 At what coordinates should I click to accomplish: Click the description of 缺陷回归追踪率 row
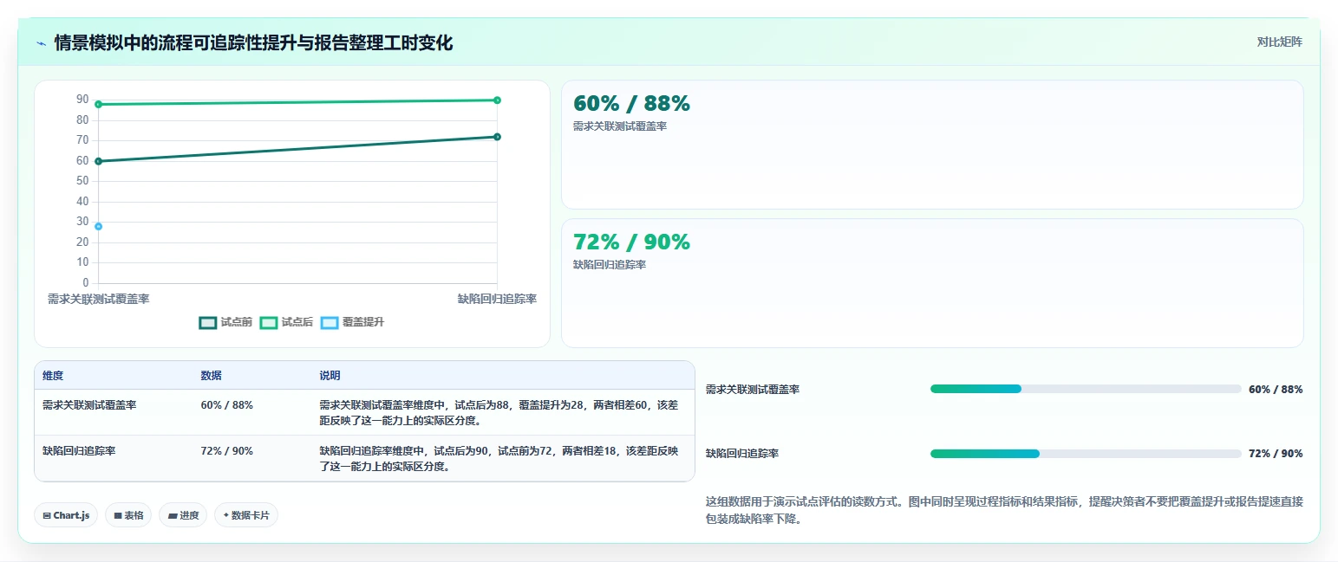click(x=498, y=458)
